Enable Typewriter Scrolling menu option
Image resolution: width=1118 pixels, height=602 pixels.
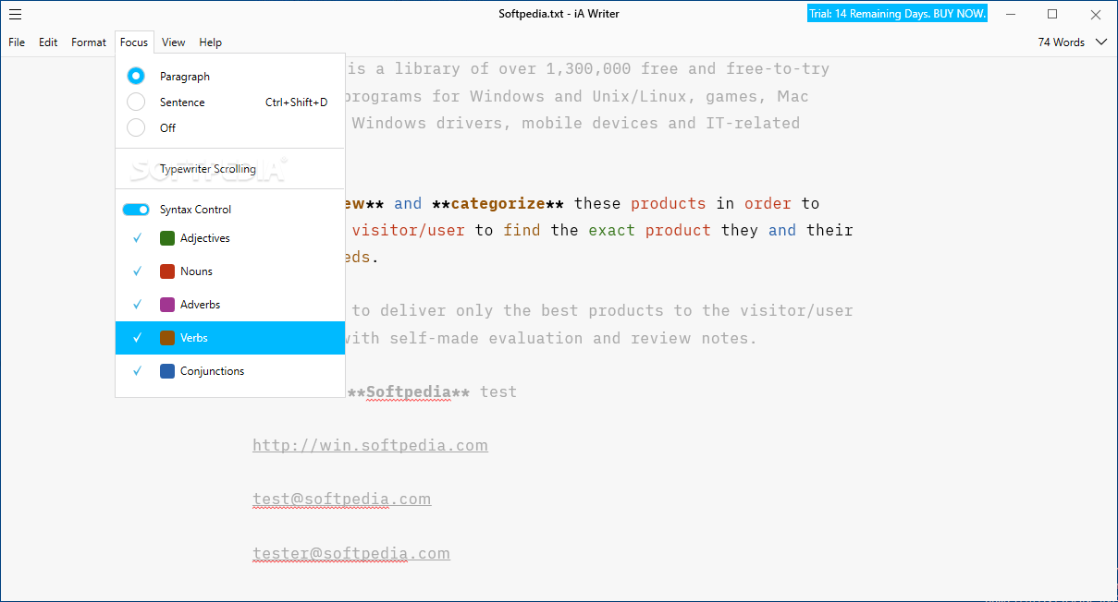[230, 169]
